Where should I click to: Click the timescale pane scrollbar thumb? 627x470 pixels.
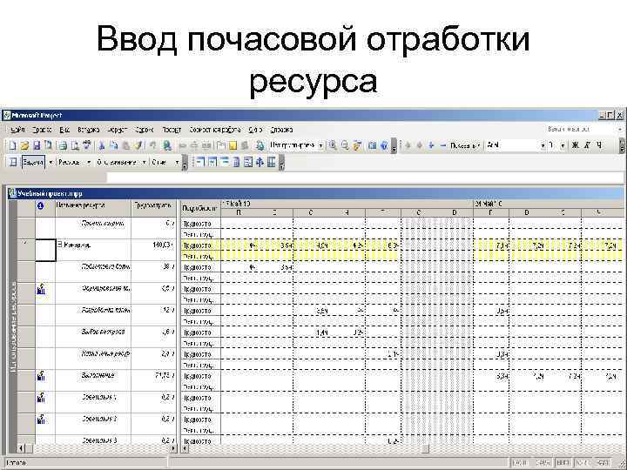pos(426,449)
